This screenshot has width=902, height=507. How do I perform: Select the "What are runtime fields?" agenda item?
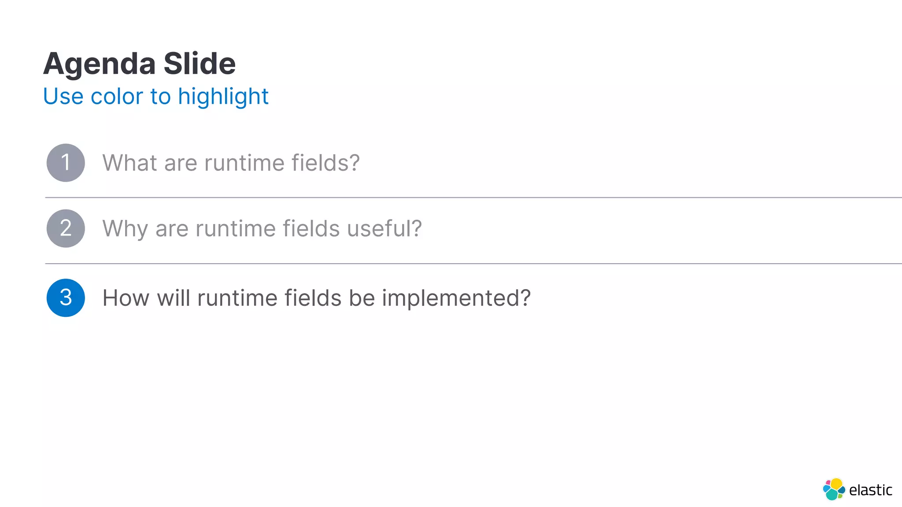click(231, 163)
